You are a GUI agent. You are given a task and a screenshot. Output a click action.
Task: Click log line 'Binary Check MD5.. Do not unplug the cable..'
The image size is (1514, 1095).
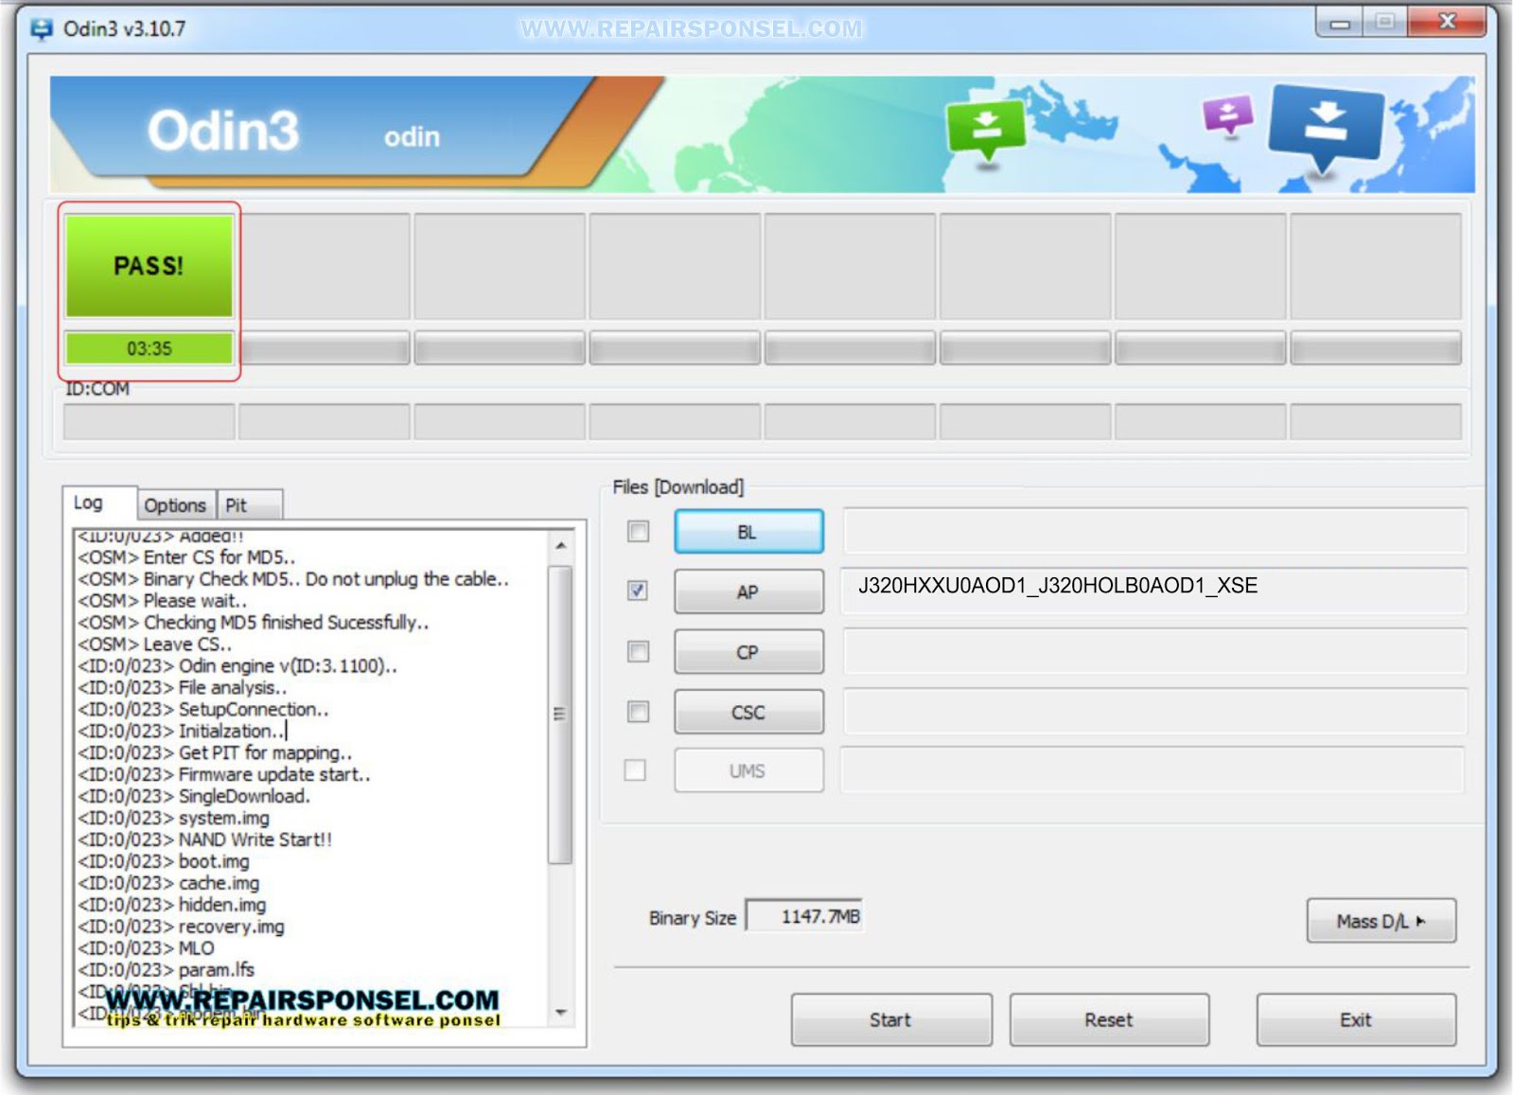coord(293,578)
